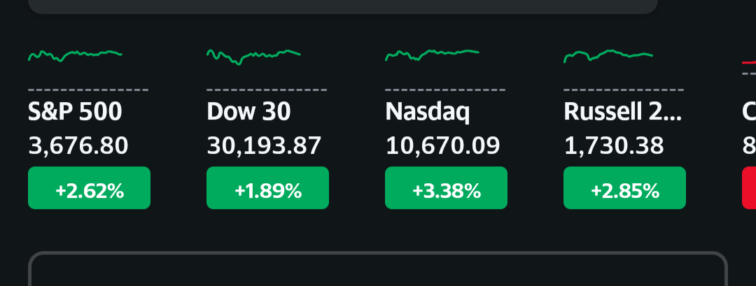The width and height of the screenshot is (756, 286).
Task: Click the Dow 30 index name
Action: click(x=248, y=112)
